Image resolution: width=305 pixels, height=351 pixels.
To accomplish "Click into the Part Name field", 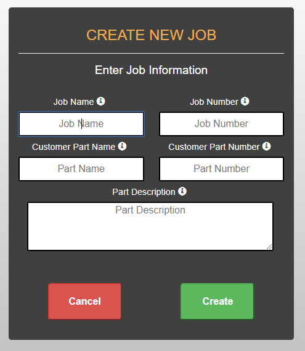I will (81, 169).
